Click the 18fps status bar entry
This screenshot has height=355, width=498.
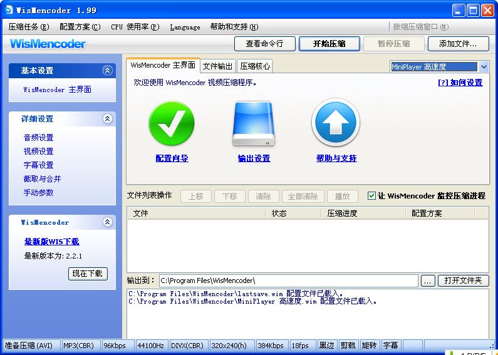pos(303,346)
